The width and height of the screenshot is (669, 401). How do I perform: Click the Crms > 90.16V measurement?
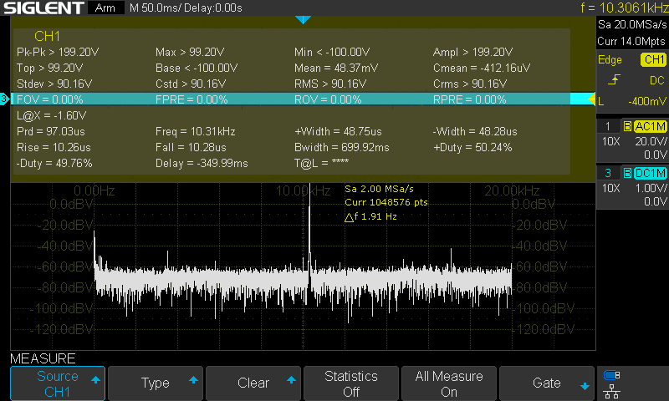[470, 84]
